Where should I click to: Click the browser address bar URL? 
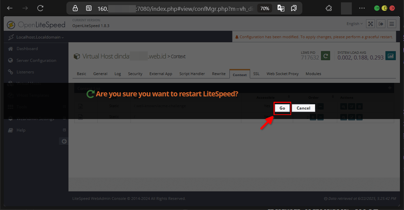coord(176,9)
